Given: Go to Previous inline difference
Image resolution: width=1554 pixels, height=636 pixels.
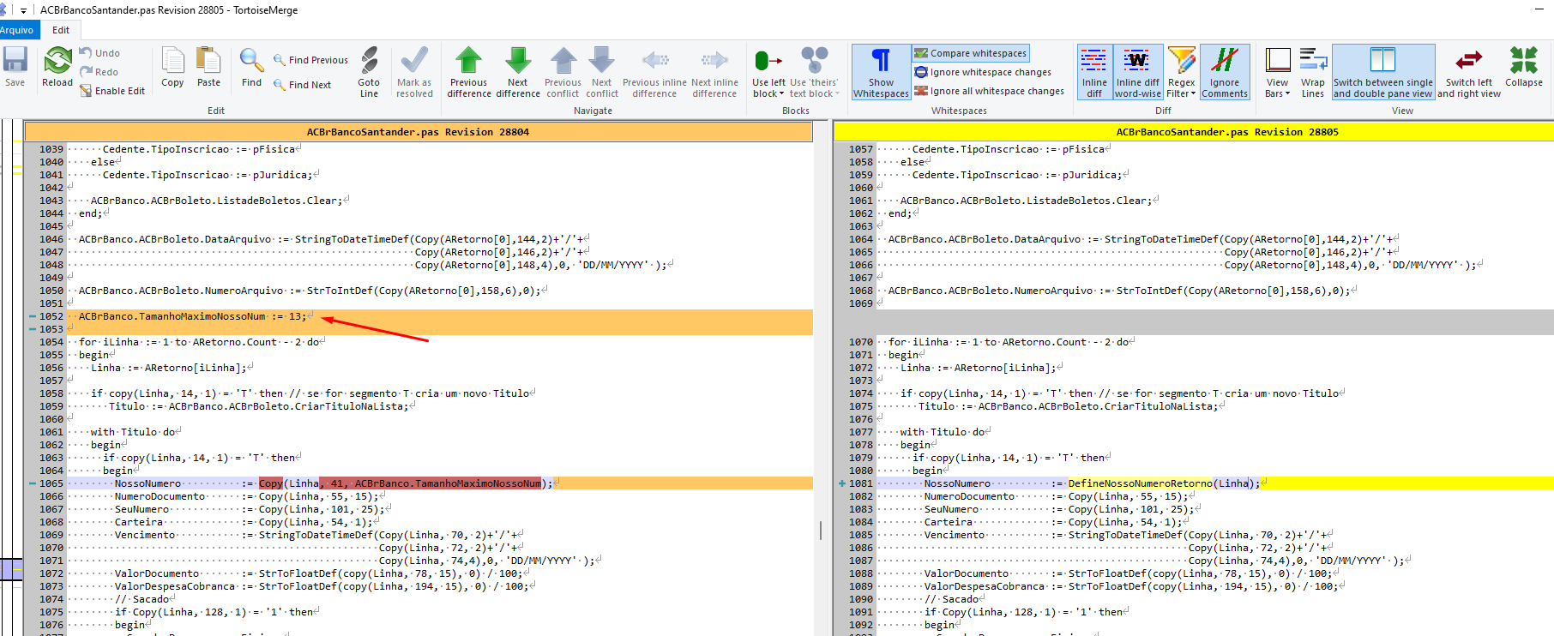Looking at the screenshot, I should point(654,72).
